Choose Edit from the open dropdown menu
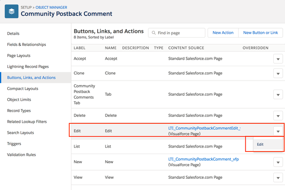Image resolution: width=285 pixels, height=190 pixels. [260, 145]
